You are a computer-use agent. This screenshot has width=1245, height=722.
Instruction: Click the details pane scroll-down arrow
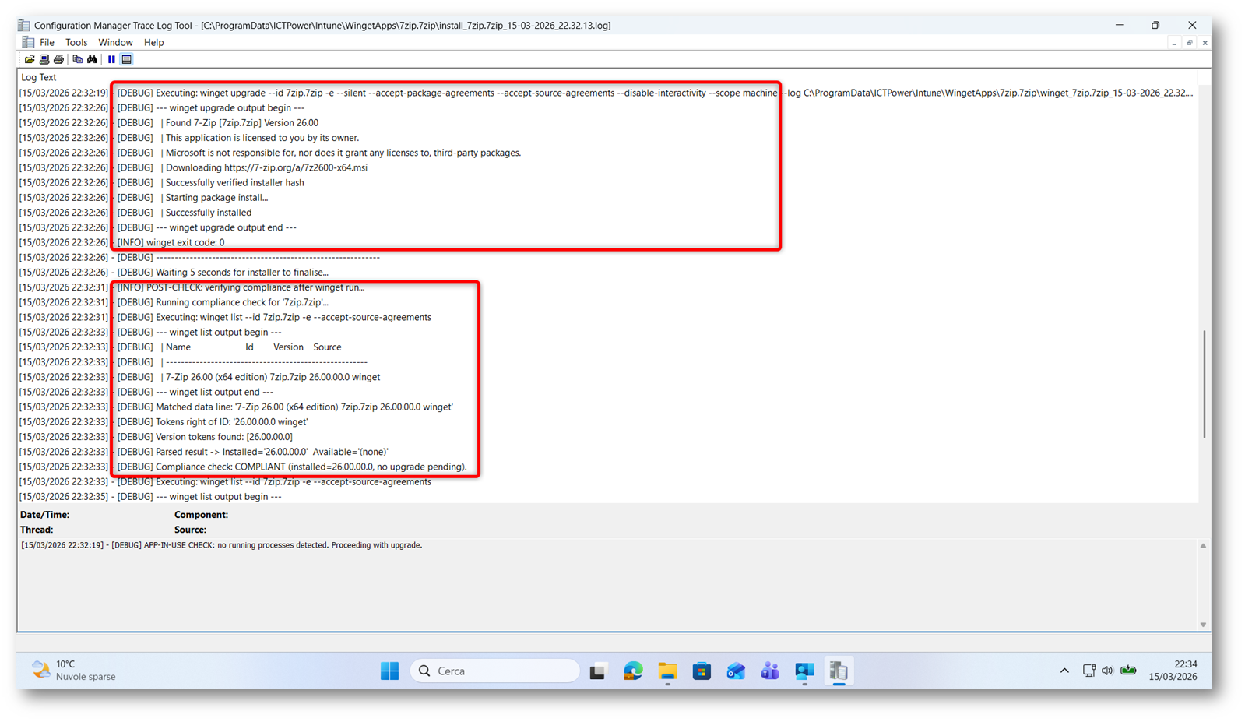1203,625
